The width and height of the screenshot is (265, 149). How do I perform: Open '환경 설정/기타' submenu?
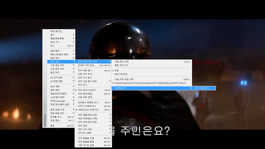click(x=61, y=110)
